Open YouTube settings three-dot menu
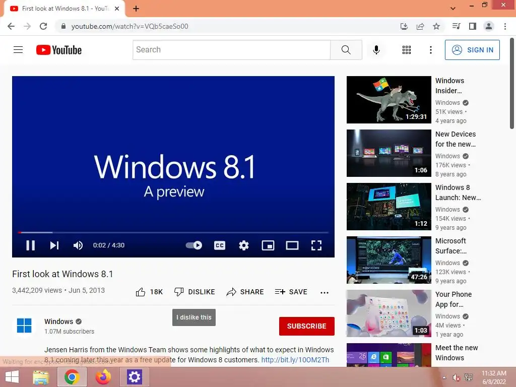Screen dimensions: 516x387 (430, 50)
